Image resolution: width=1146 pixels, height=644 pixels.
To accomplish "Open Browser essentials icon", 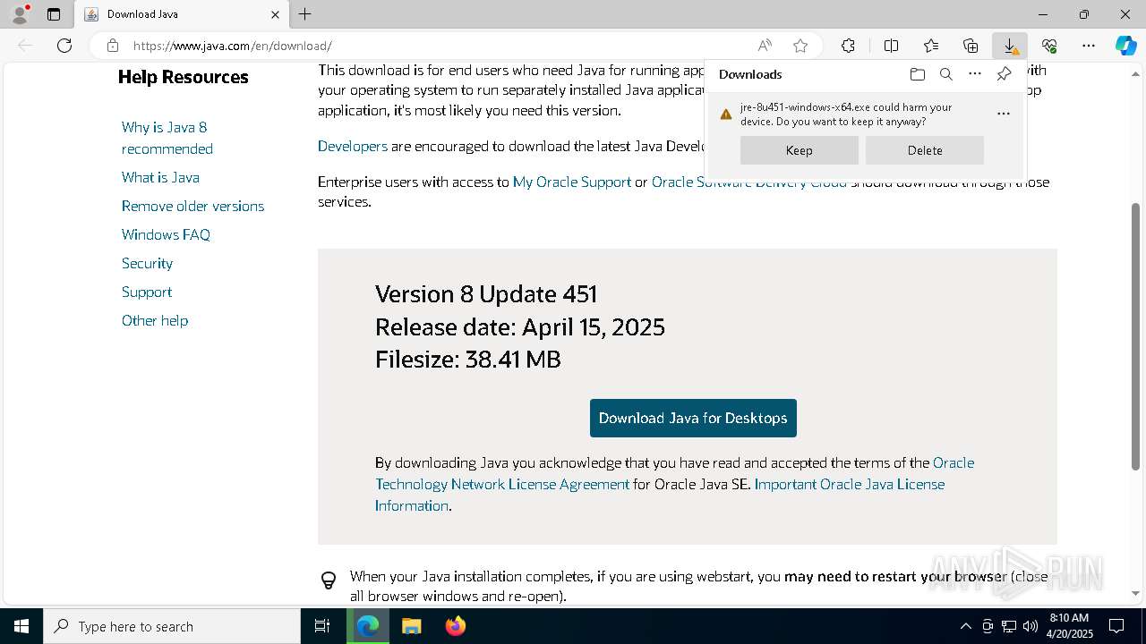I will 1049,46.
